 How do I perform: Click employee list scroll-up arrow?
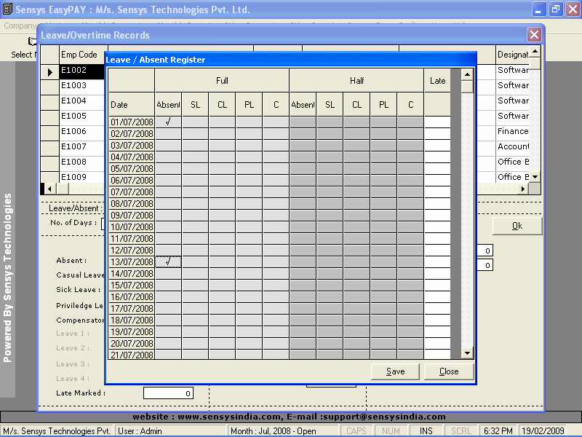pos(535,51)
